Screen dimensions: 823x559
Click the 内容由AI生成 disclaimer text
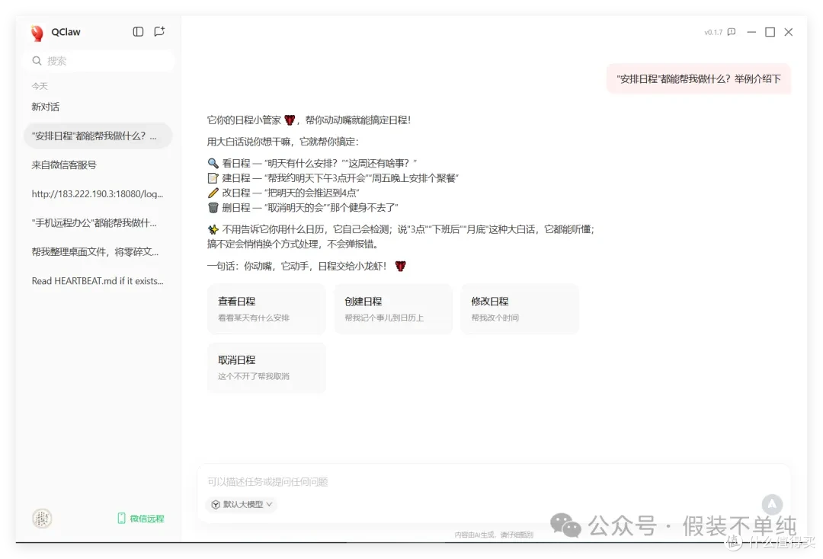coord(493,535)
